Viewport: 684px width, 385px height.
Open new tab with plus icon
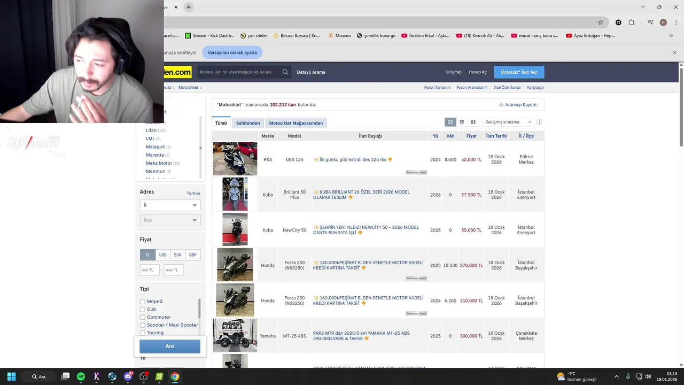(189, 7)
